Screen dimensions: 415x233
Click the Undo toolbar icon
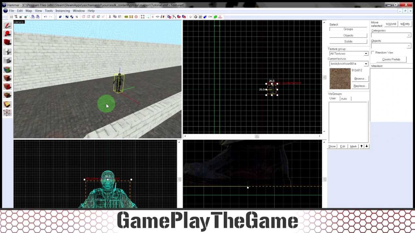(x=45, y=17)
